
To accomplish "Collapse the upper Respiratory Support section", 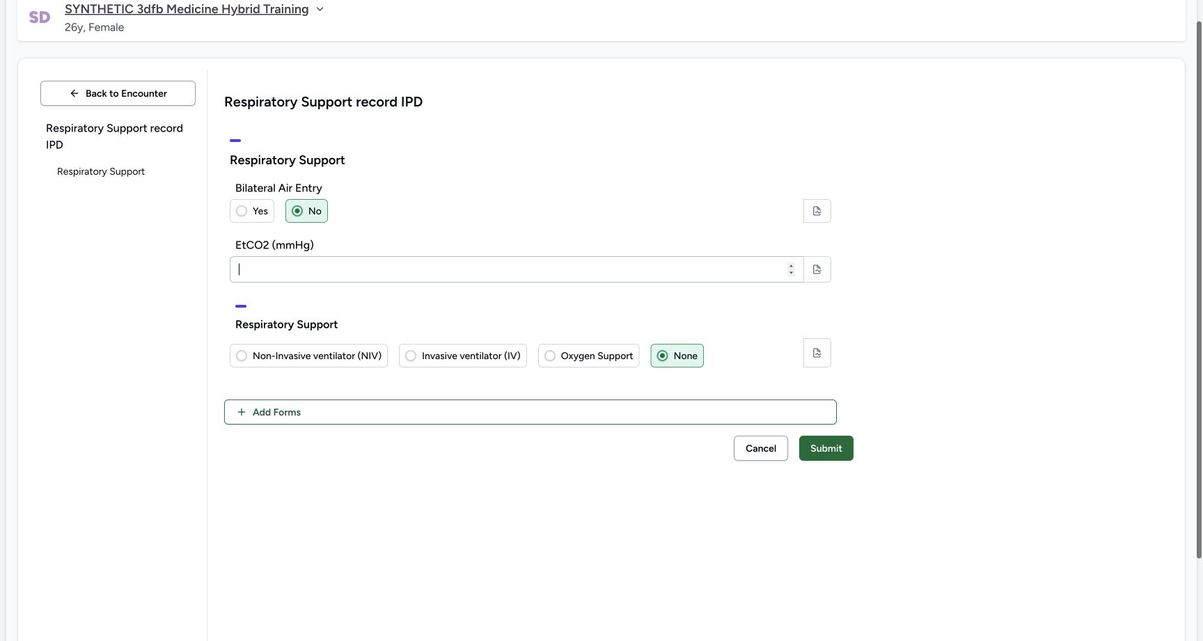I will click(x=235, y=141).
